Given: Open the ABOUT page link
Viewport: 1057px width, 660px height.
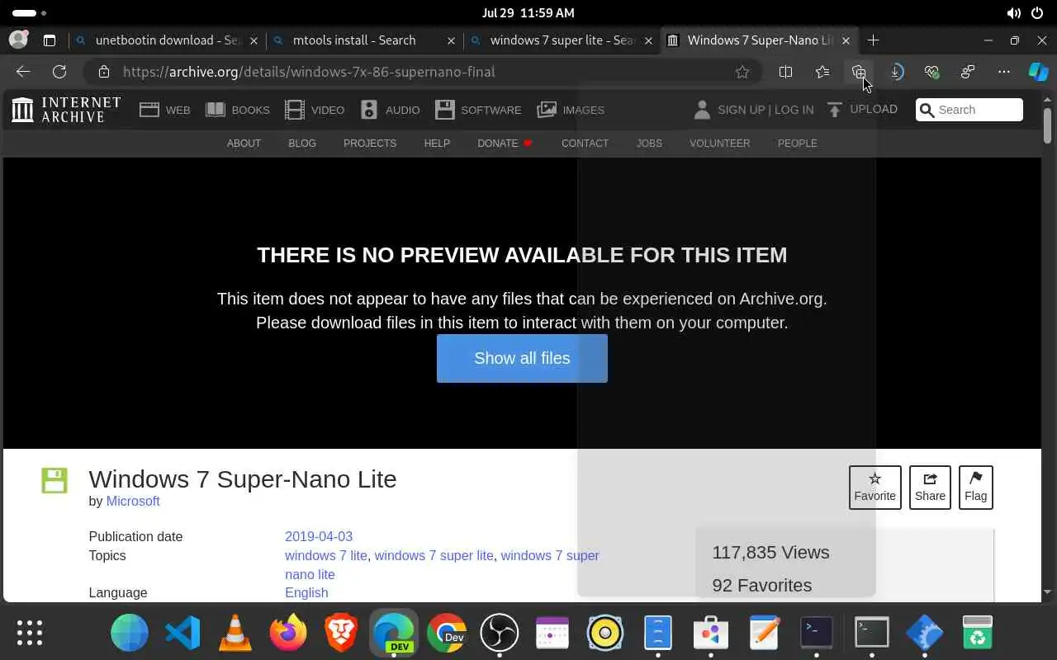Looking at the screenshot, I should [x=244, y=144].
